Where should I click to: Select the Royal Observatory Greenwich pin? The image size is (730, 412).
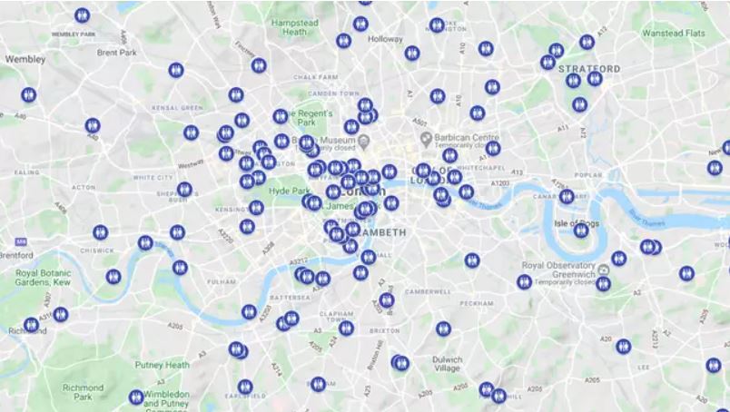coord(604,270)
